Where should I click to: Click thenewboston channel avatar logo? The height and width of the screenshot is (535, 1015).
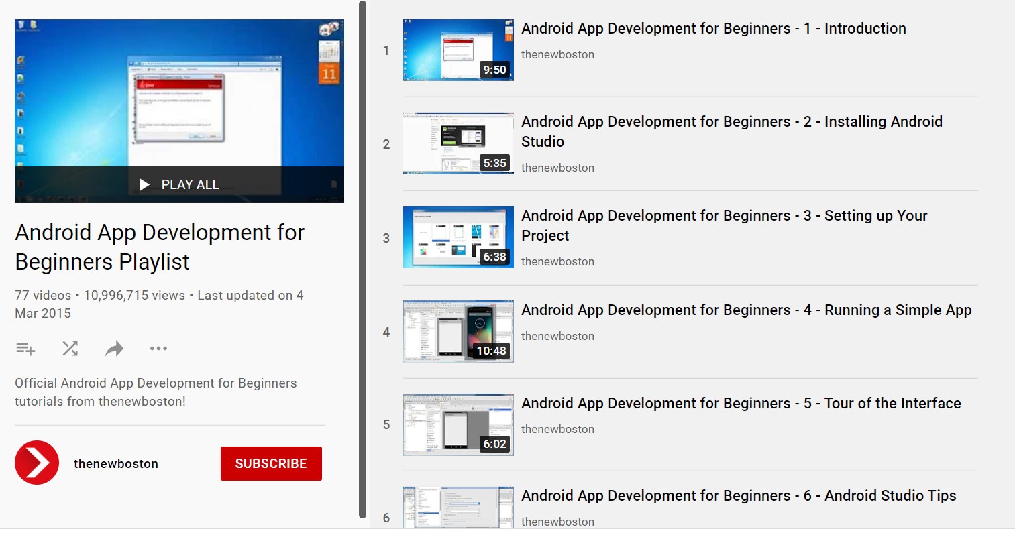[x=37, y=463]
